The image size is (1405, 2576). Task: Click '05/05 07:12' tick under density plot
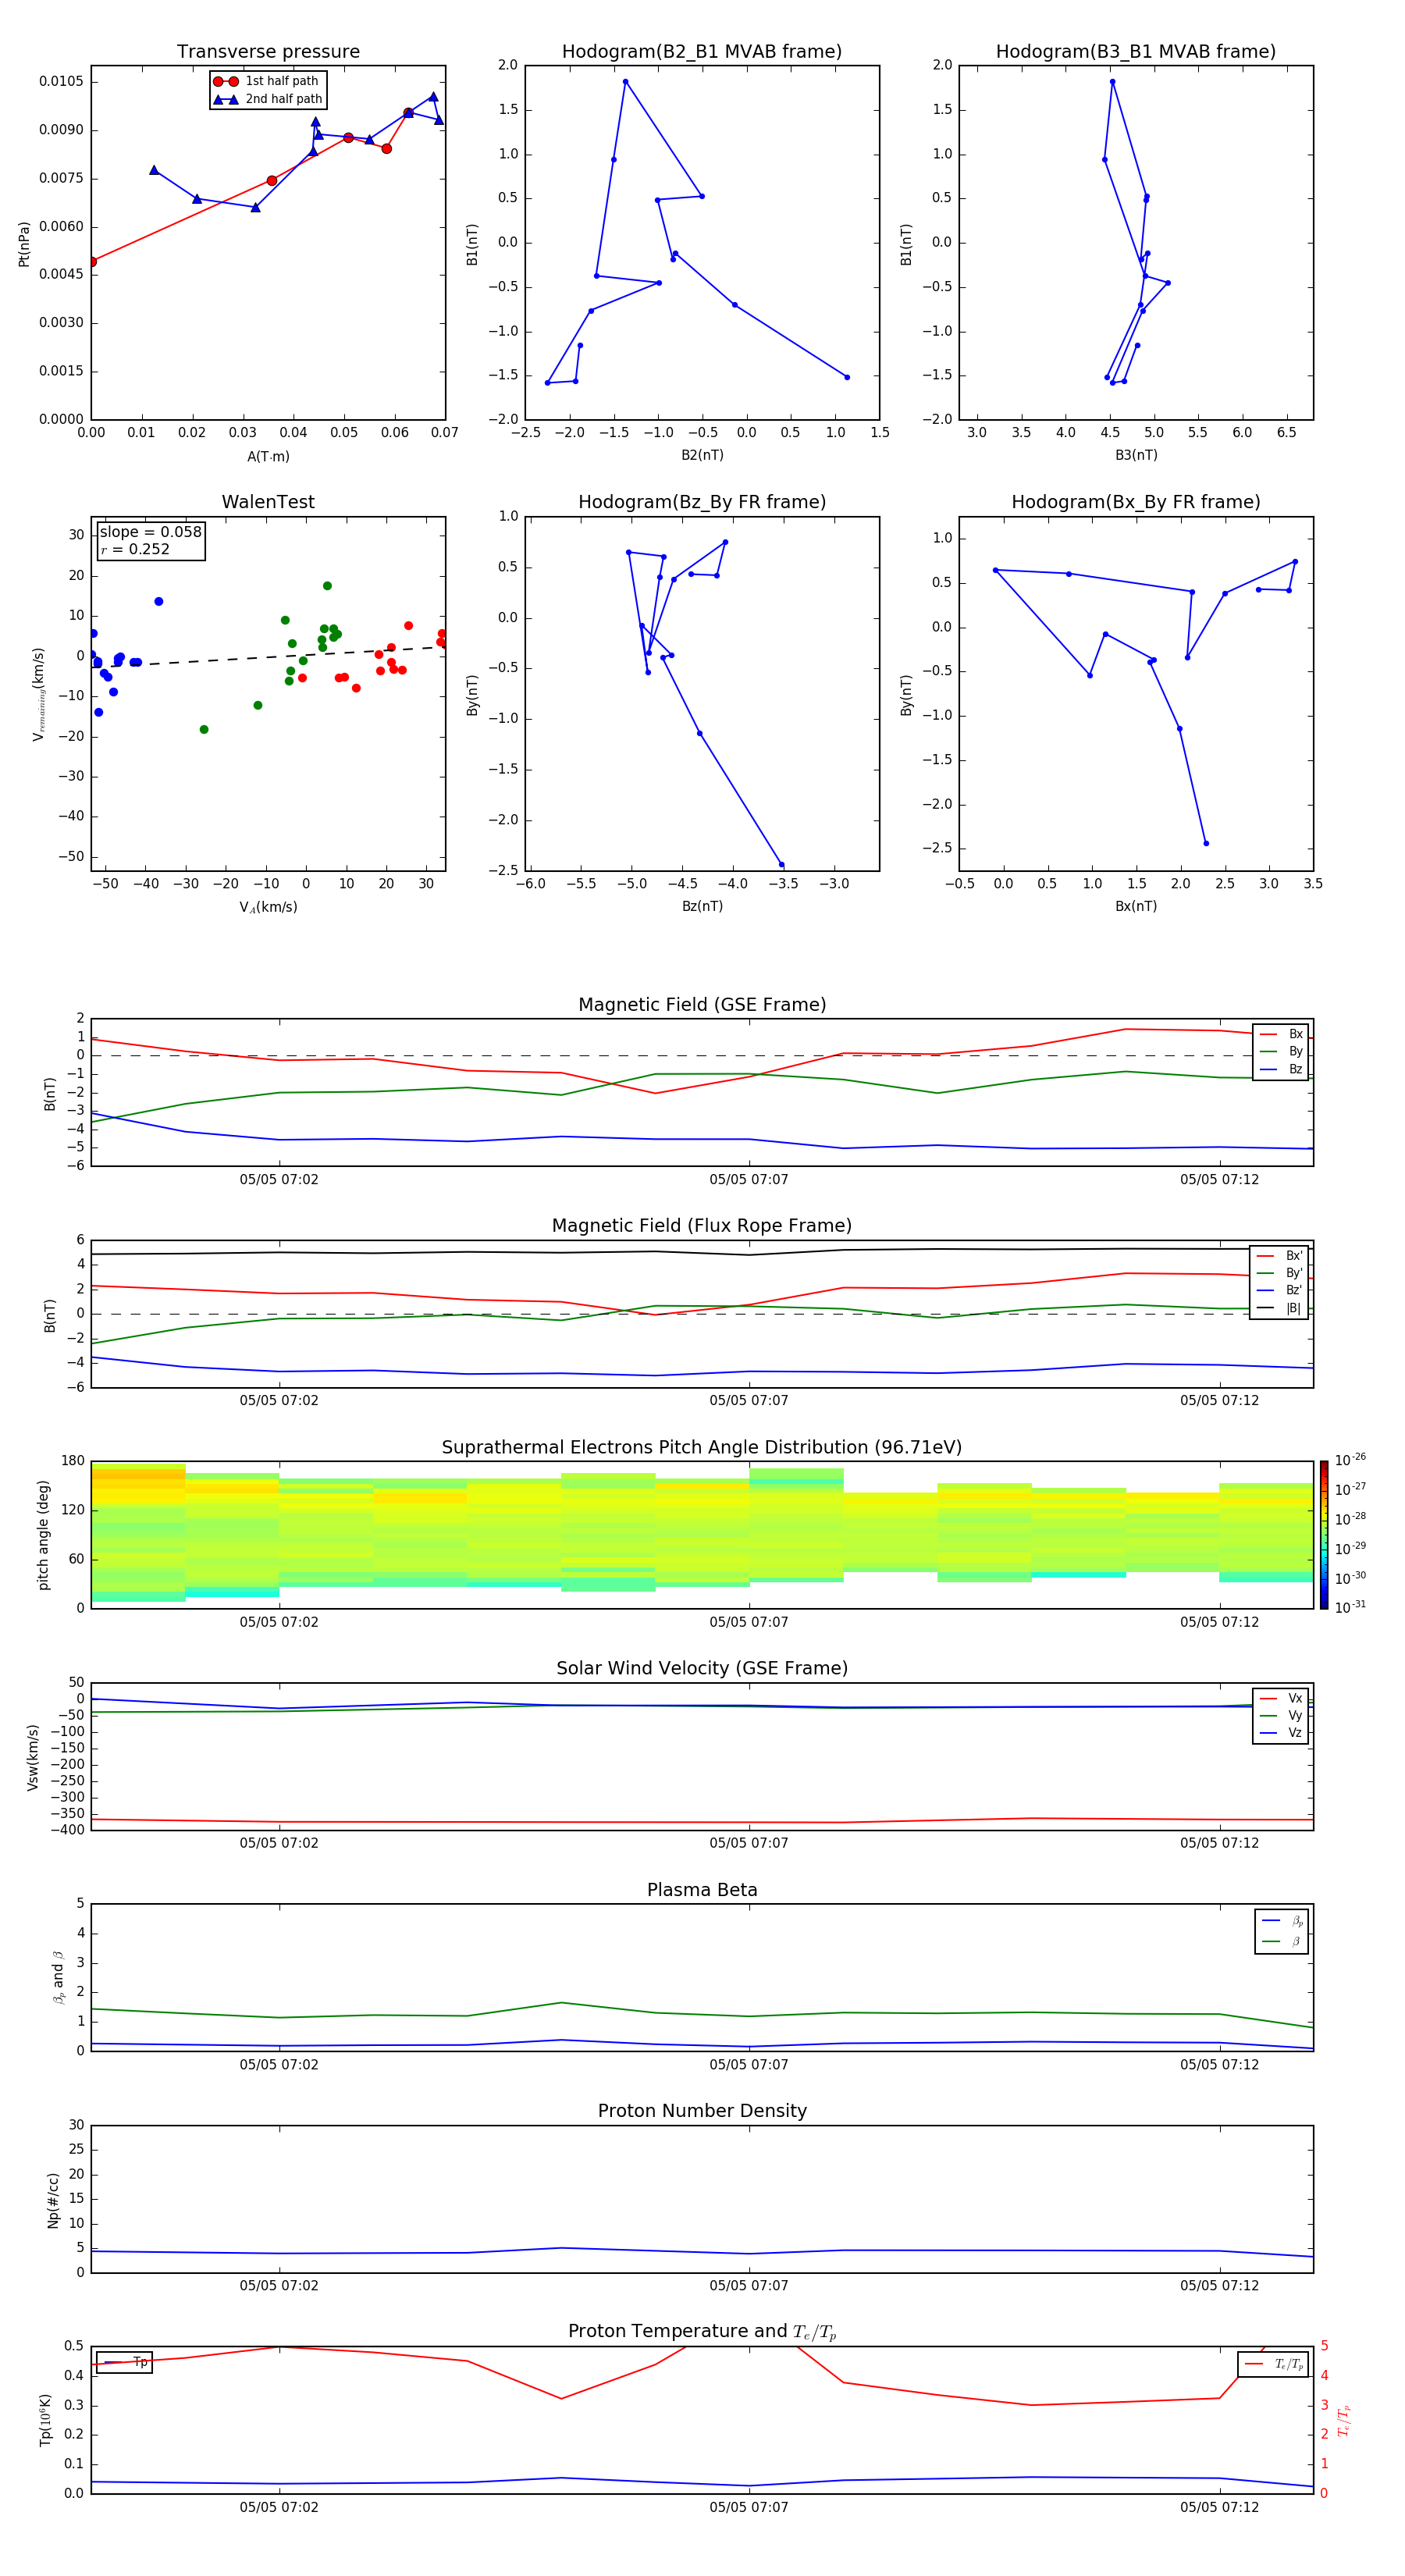click(1219, 2285)
